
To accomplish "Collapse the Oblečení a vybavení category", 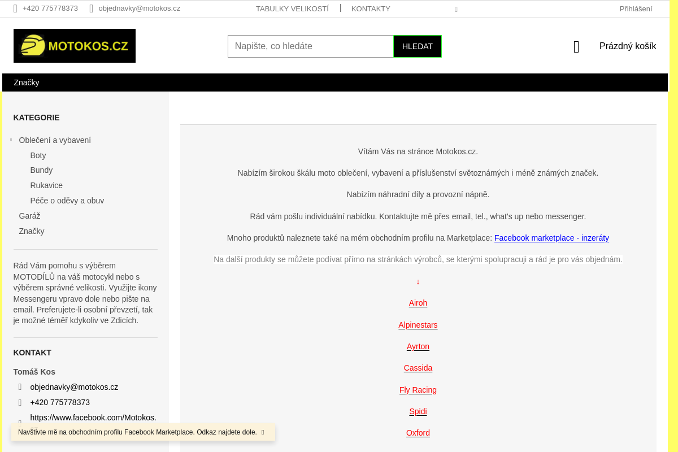I will pos(11,140).
